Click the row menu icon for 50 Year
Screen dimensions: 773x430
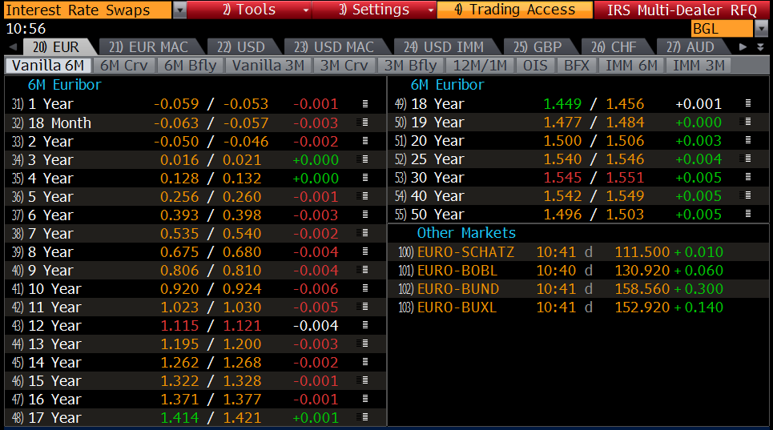pyautogui.click(x=748, y=215)
